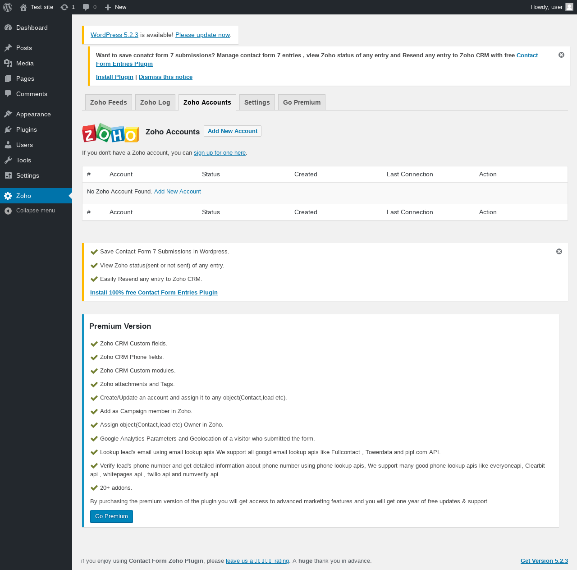577x570 pixels.
Task: Click the Pages icon in sidebar
Action: (x=8, y=78)
